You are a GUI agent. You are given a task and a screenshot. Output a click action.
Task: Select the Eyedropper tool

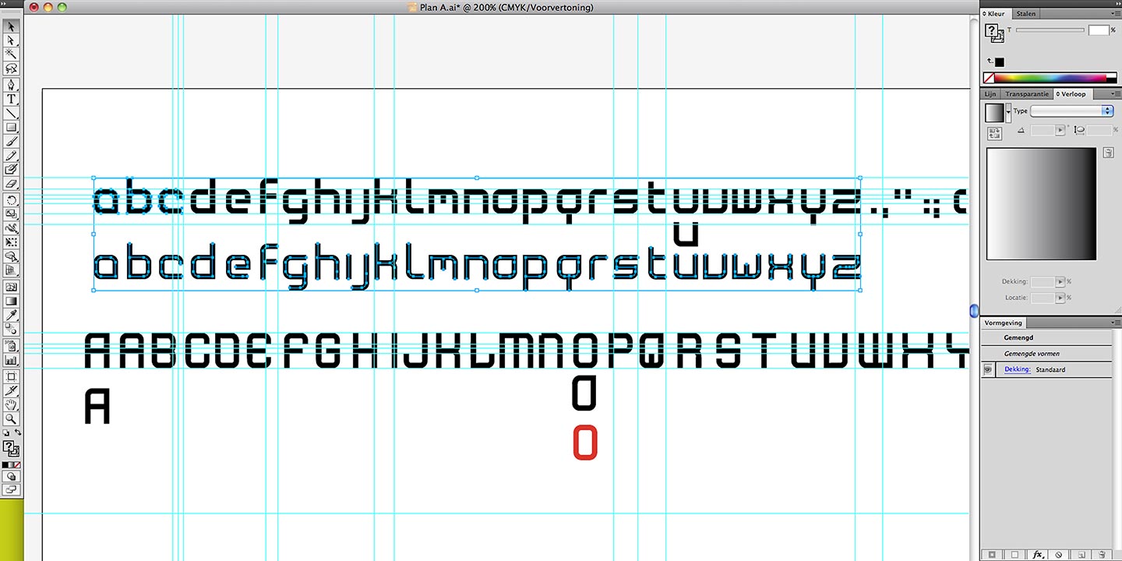[x=12, y=315]
